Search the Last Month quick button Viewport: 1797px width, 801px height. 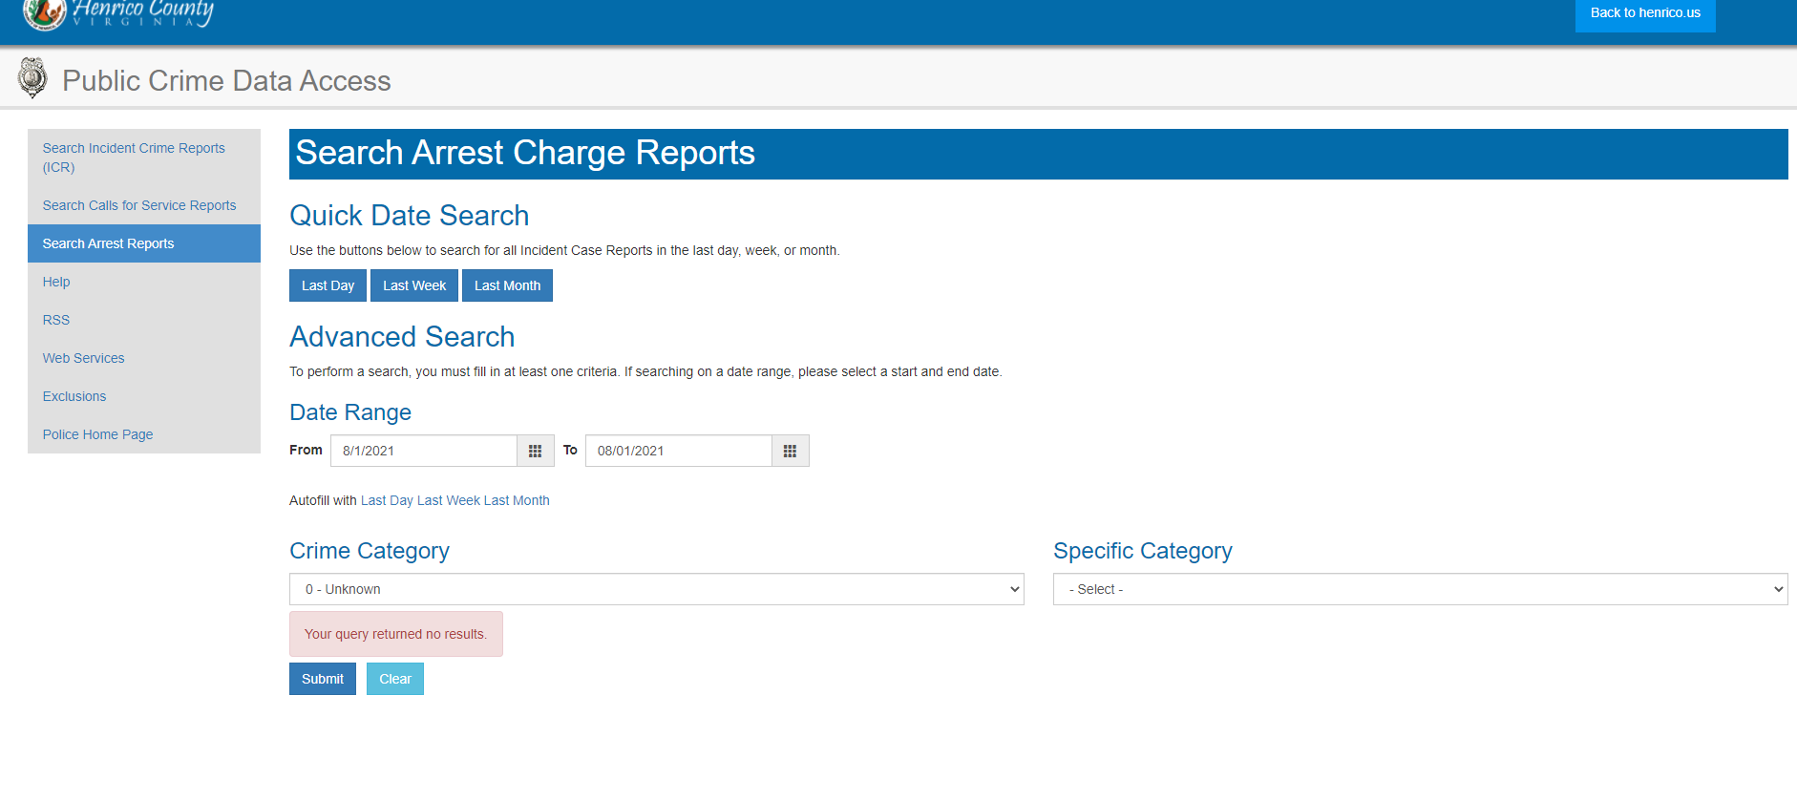507,285
